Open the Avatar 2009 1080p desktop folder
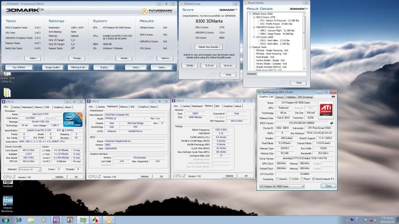This screenshot has width=399, height=224. pos(7,74)
